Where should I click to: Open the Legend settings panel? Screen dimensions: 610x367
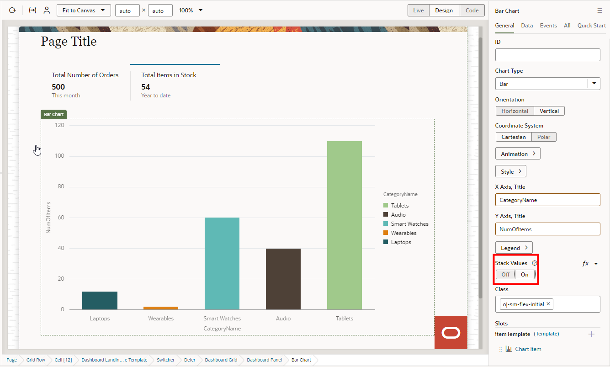click(514, 247)
